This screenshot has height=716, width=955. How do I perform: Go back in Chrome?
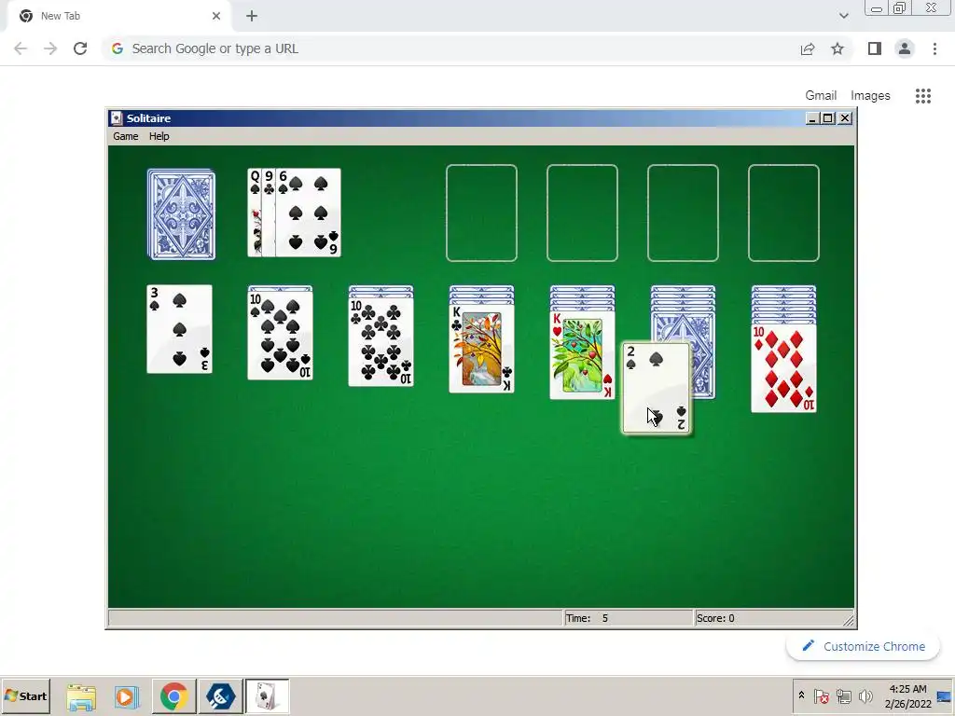(21, 48)
